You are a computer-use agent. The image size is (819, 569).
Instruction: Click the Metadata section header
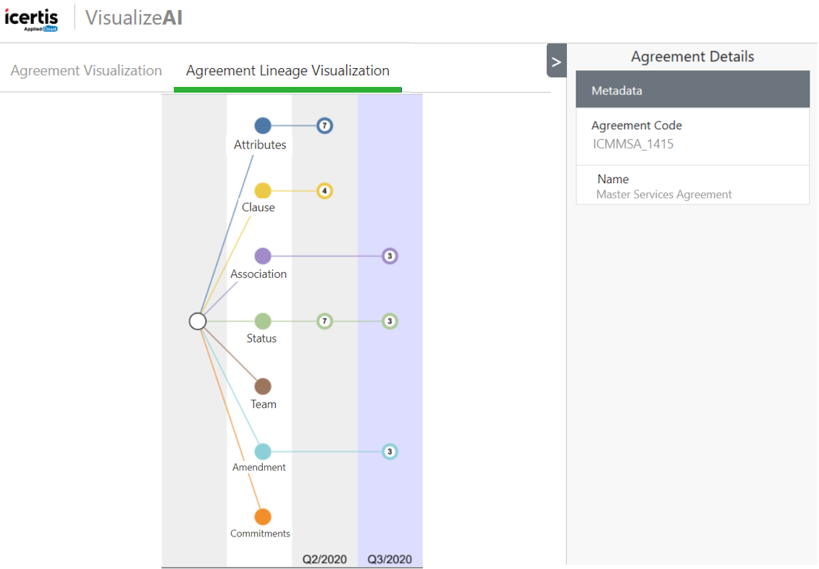pos(692,90)
